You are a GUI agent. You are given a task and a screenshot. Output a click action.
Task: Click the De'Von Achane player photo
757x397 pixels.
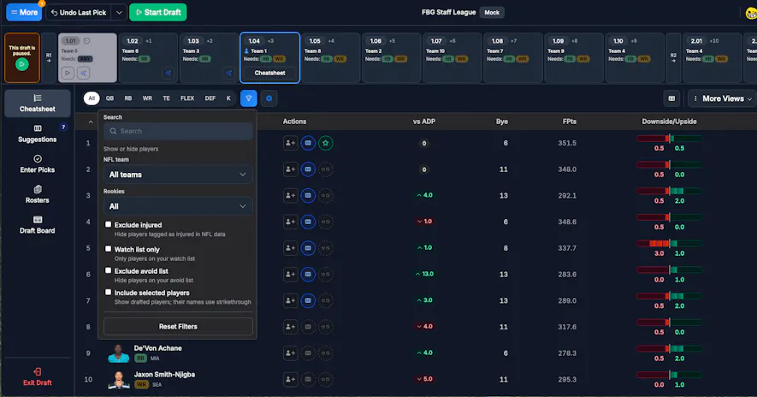(x=118, y=353)
